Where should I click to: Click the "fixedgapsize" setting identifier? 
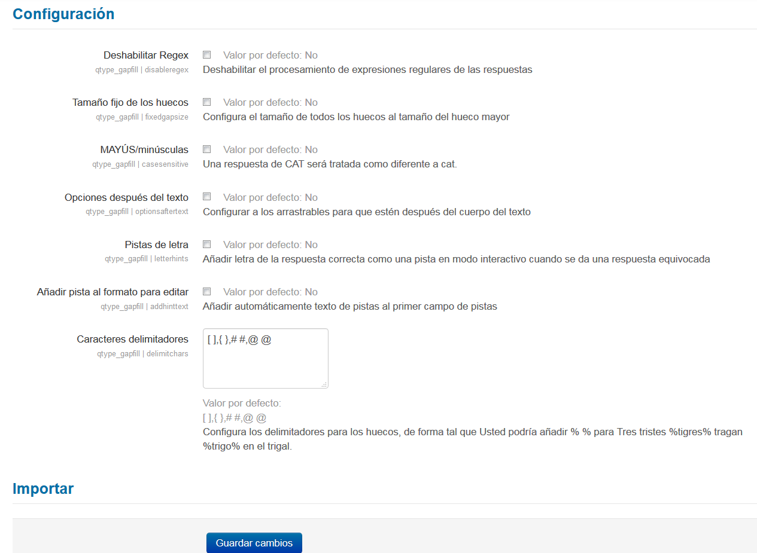[142, 117]
